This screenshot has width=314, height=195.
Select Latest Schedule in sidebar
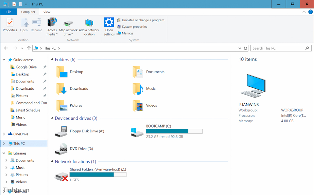click(x=28, y=110)
